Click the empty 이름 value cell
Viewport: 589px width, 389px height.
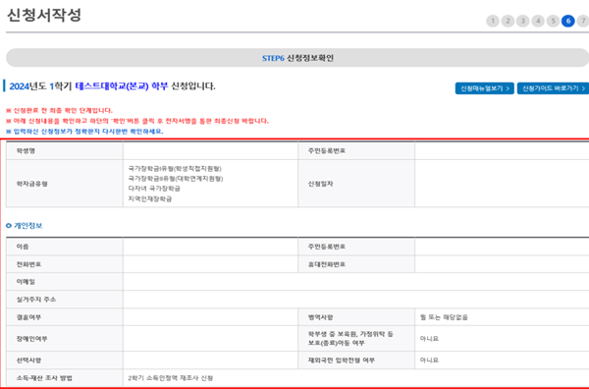pos(210,247)
